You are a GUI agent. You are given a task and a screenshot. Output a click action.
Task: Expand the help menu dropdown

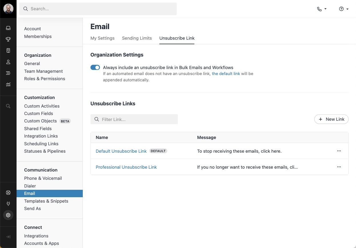click(344, 9)
